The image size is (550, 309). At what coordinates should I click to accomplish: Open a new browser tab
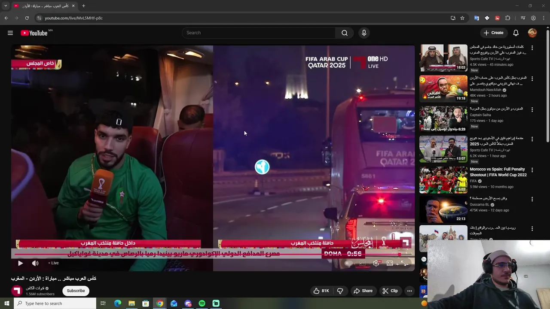83,6
